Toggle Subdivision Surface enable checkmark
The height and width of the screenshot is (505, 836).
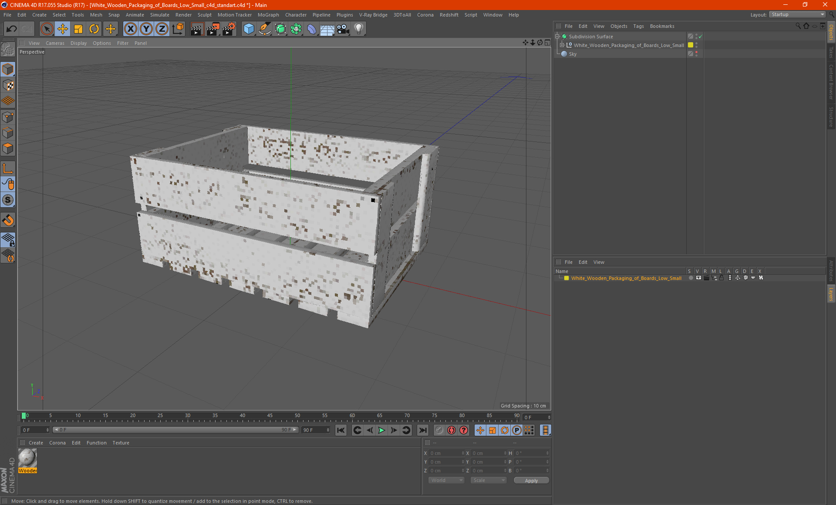pos(700,37)
